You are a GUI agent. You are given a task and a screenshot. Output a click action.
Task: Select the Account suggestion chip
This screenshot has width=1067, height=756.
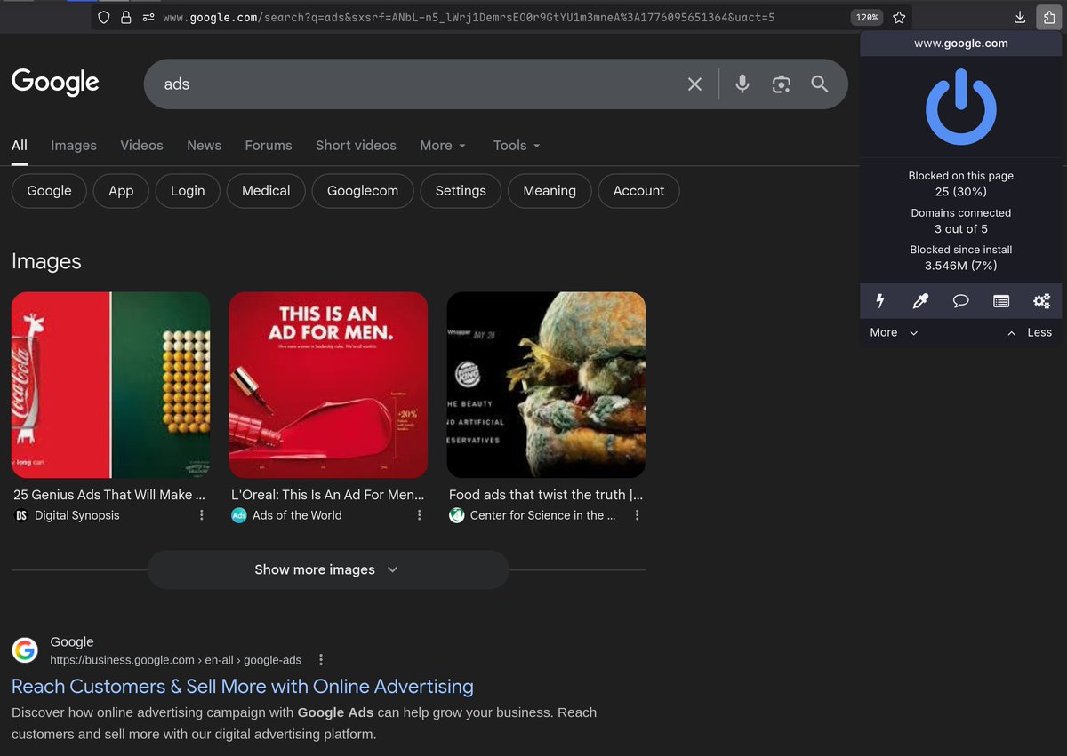coord(638,191)
